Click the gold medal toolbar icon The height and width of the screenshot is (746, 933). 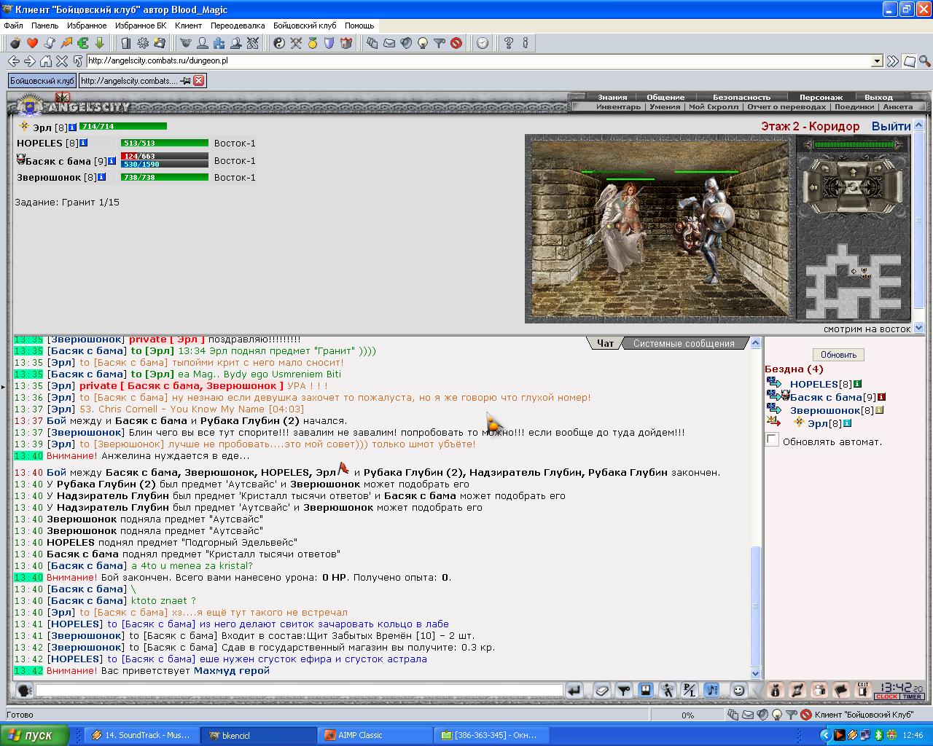point(313,43)
